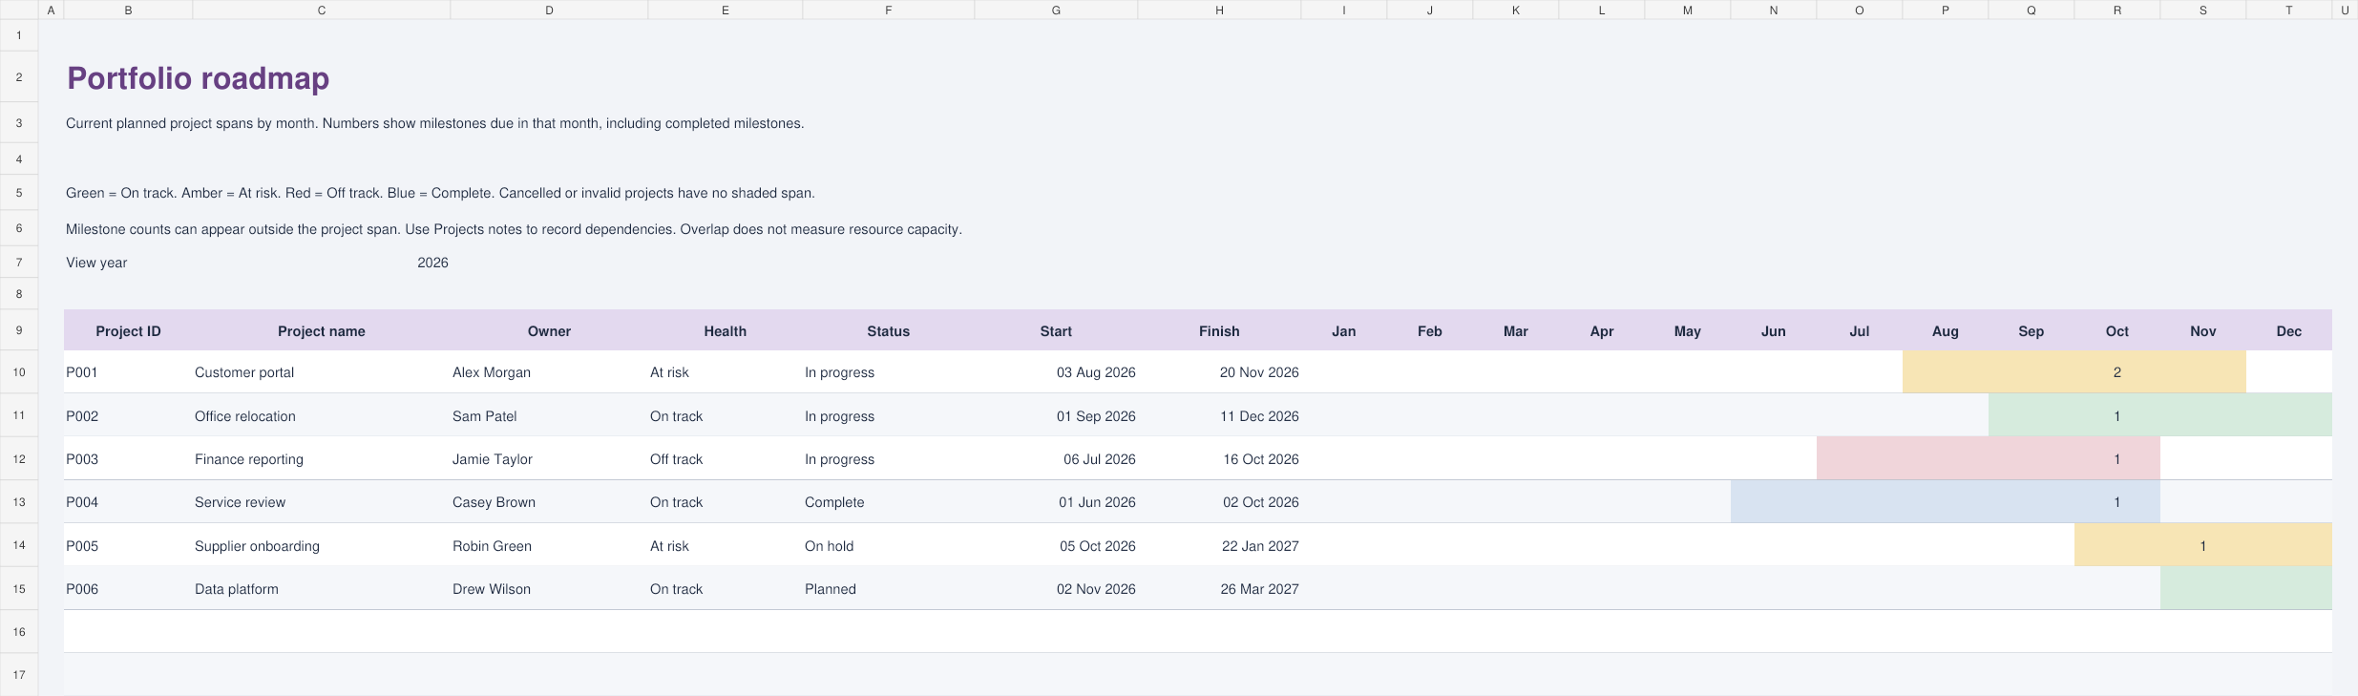This screenshot has width=2358, height=696.
Task: Select start date 05 Oct 2026
Action: (1056, 546)
